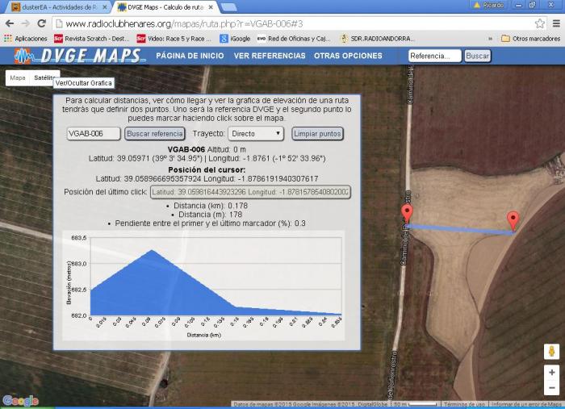Click the right red map marker

point(513,220)
